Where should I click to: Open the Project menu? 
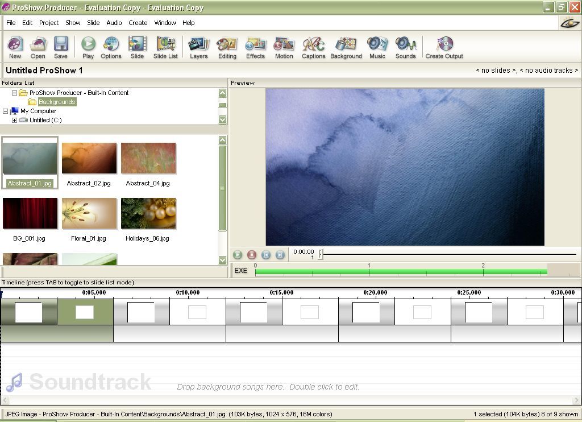point(49,23)
